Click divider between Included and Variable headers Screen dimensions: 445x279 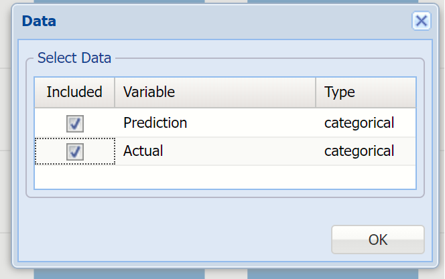(x=115, y=92)
